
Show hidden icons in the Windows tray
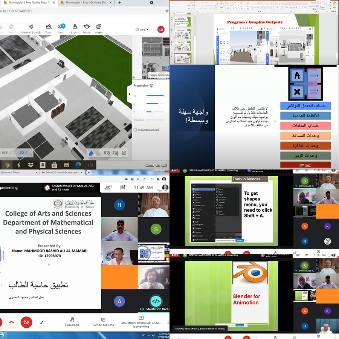tap(149, 335)
